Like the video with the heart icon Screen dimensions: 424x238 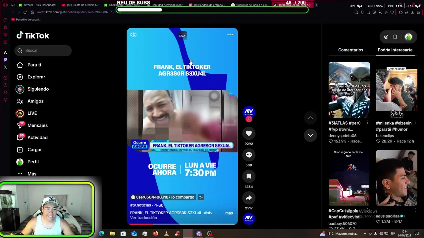[249, 133]
